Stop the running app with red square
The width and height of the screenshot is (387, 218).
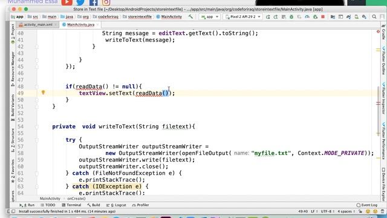pos(323,17)
